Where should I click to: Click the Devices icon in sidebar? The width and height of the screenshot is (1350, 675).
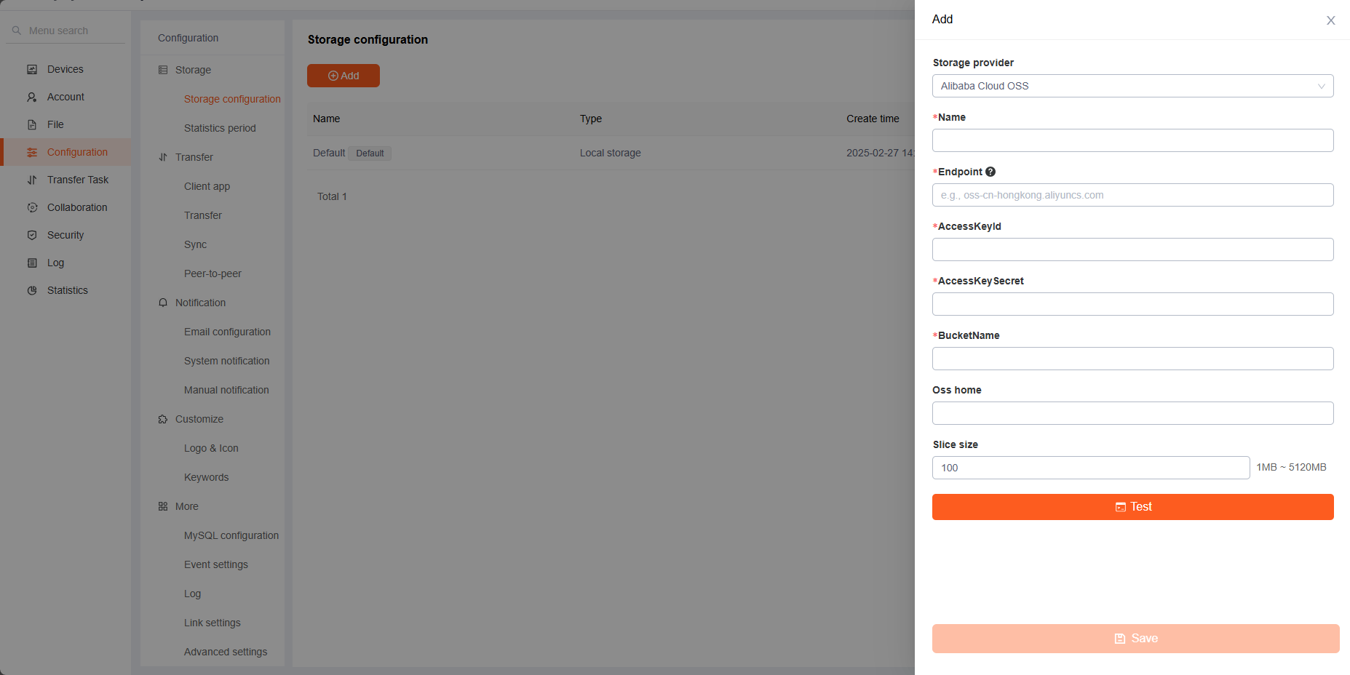[32, 69]
